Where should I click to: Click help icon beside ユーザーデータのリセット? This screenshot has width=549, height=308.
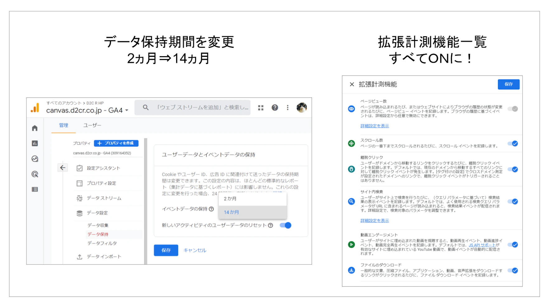tap(270, 225)
